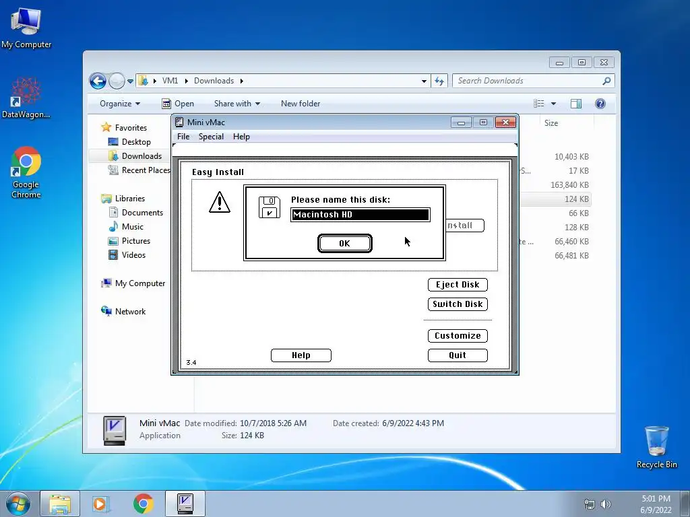Select the file sized 163,840 KB

click(569, 185)
